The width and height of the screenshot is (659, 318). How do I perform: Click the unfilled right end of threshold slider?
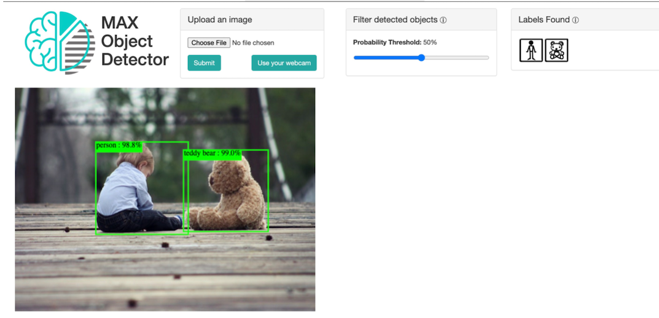click(x=461, y=58)
